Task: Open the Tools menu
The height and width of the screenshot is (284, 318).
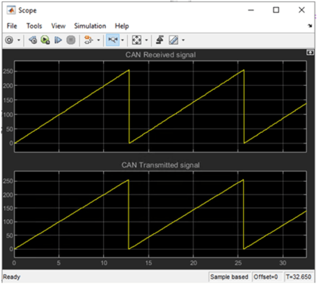Action: pyautogui.click(x=34, y=26)
